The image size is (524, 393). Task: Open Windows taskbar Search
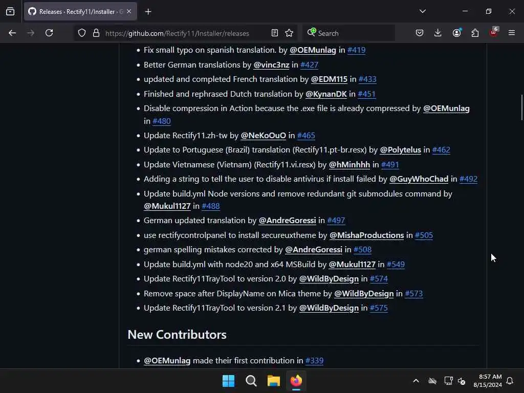coord(251,381)
